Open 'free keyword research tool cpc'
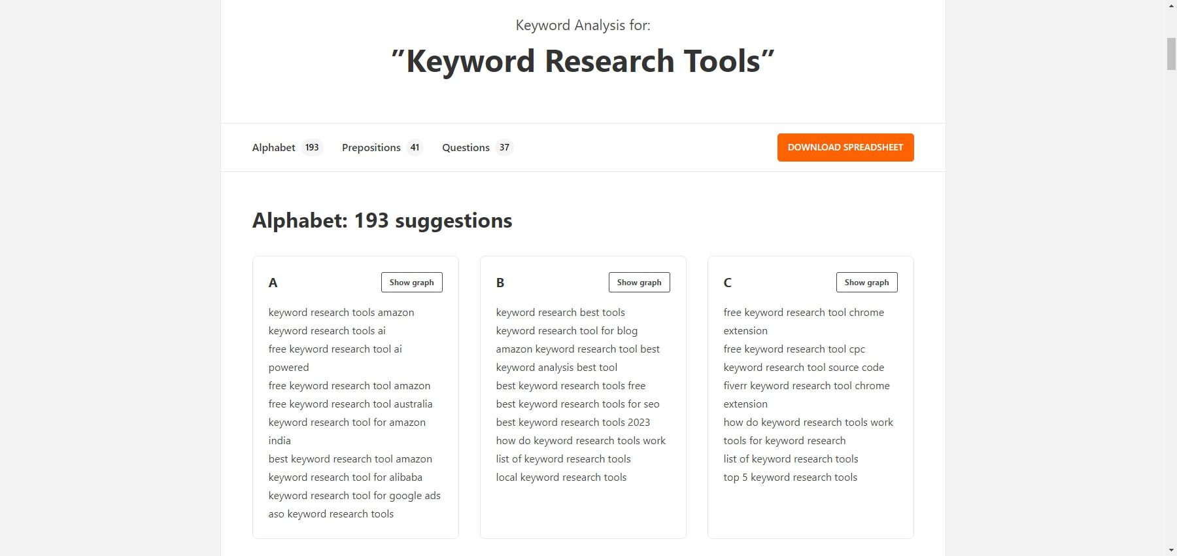 (x=794, y=349)
